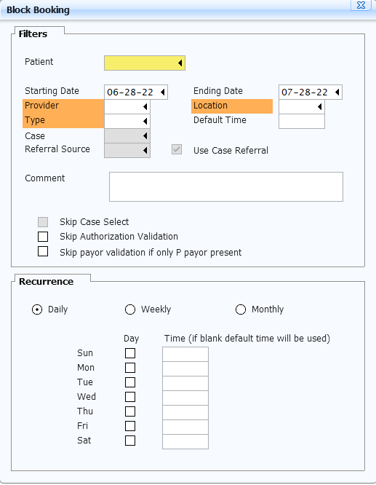Expand the Type lookup arrow
The image size is (376, 485).
[145, 121]
